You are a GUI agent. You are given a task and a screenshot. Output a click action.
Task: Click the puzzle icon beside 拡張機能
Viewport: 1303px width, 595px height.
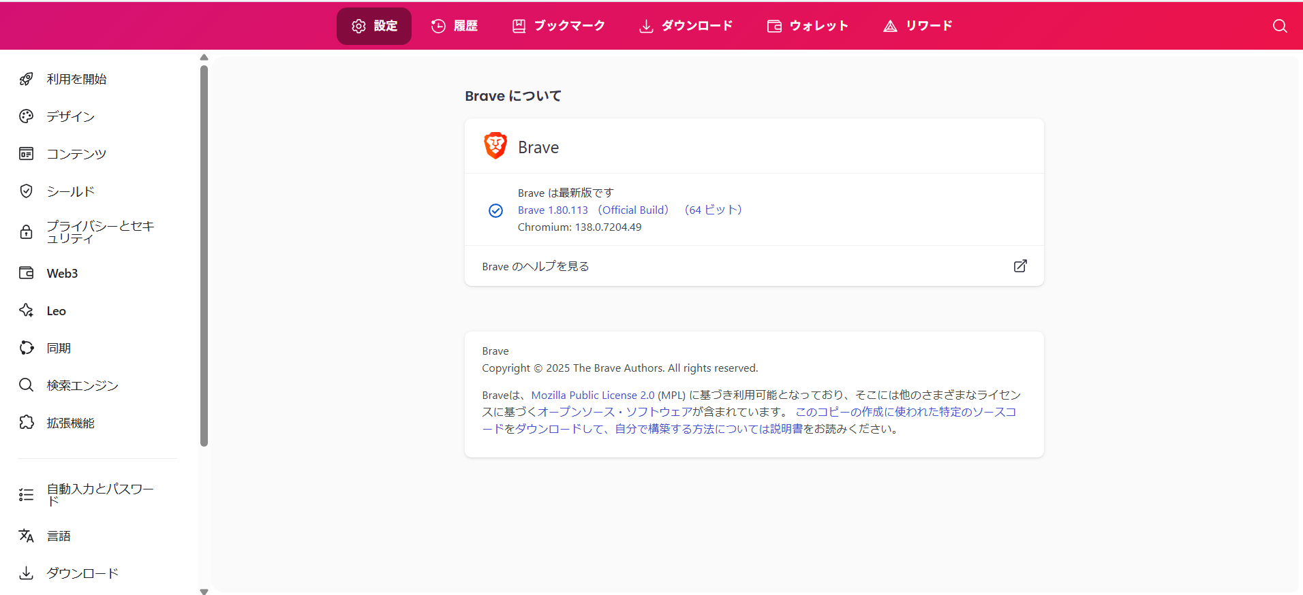[x=26, y=423]
